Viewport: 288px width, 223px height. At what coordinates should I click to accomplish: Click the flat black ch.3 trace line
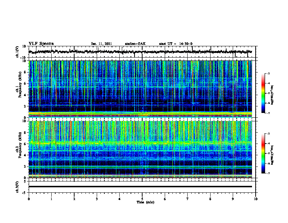(140, 187)
